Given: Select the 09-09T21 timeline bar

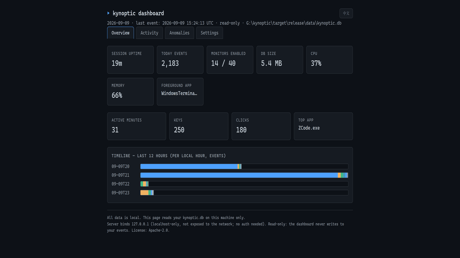Looking at the screenshot, I should (x=244, y=175).
